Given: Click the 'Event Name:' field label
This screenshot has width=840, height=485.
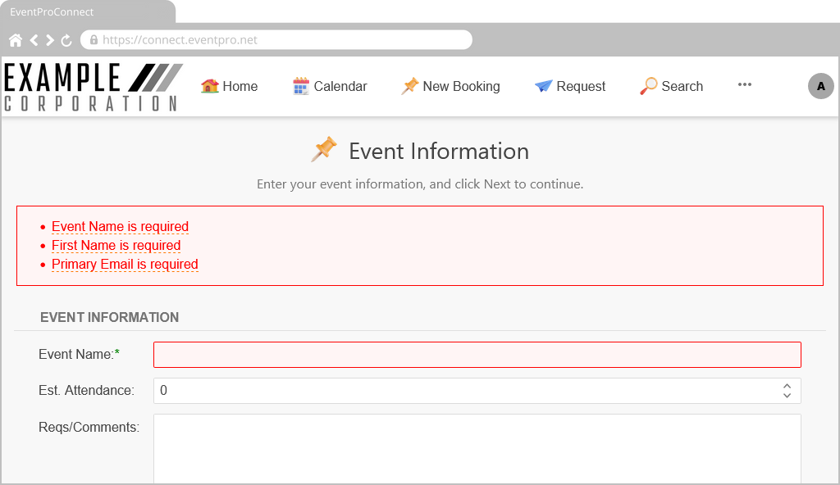Looking at the screenshot, I should (79, 355).
